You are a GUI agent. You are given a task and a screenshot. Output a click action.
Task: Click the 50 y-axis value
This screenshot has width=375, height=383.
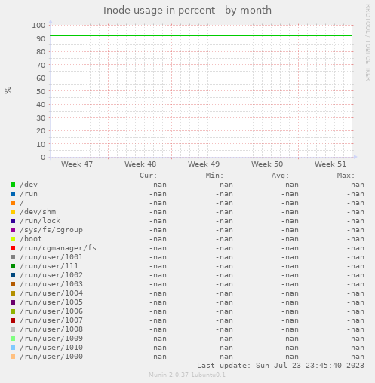41,91
